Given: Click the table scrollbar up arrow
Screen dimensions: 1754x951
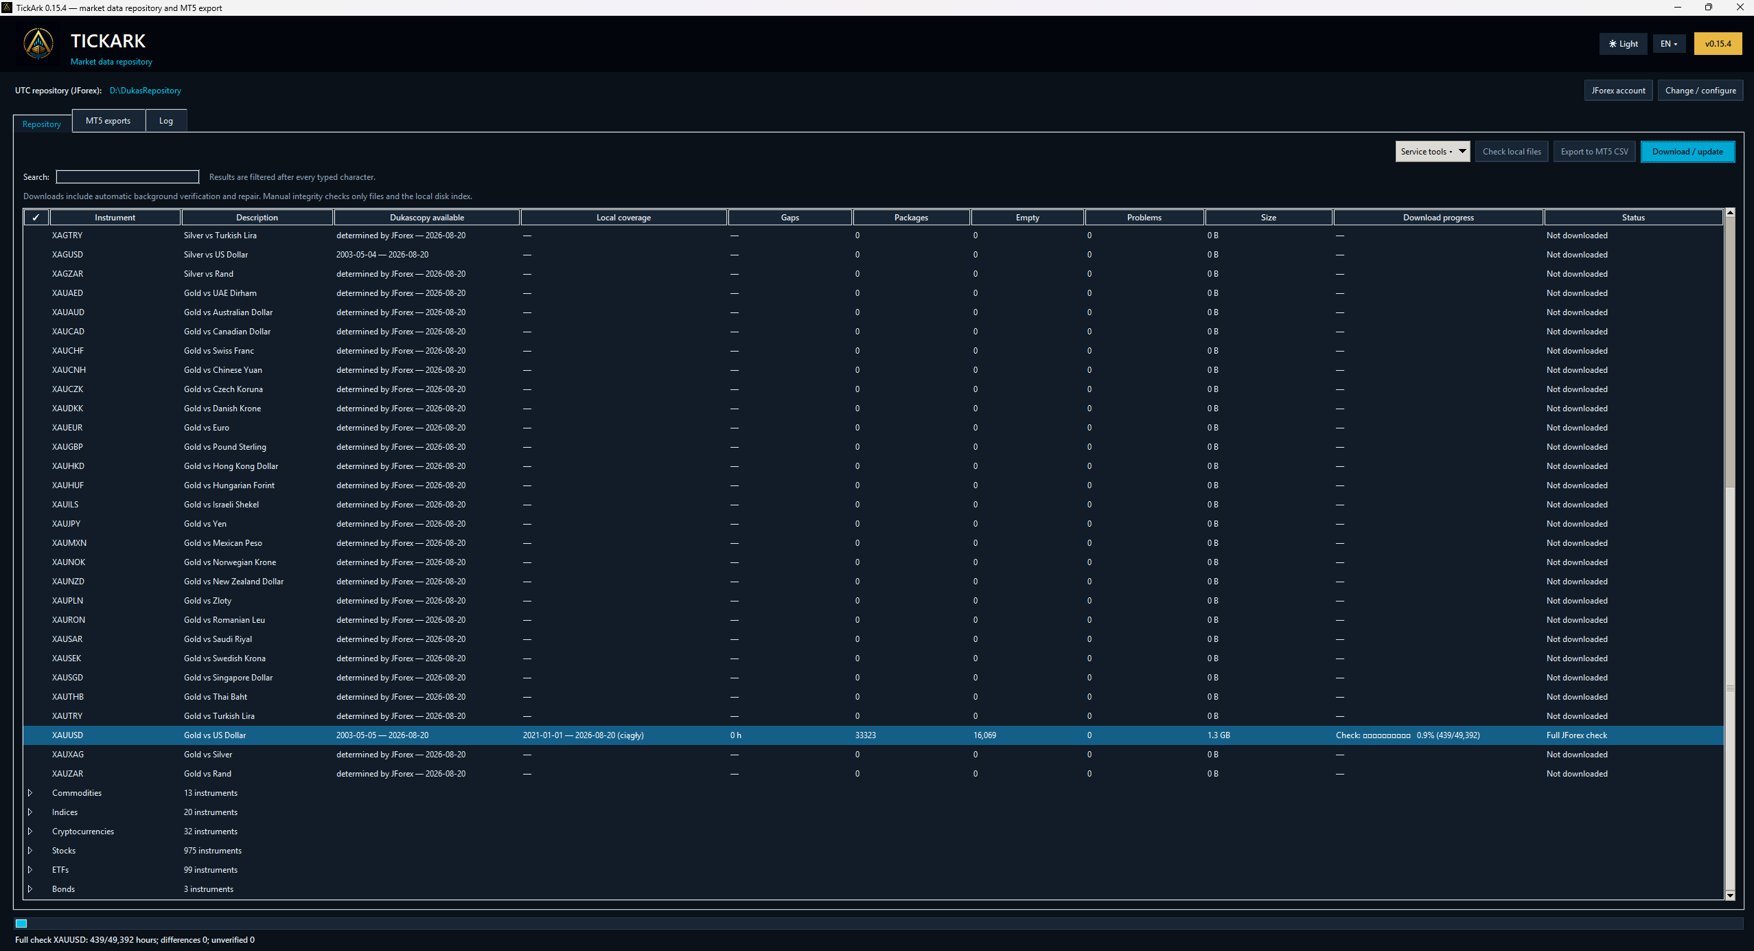Looking at the screenshot, I should pyautogui.click(x=1730, y=214).
